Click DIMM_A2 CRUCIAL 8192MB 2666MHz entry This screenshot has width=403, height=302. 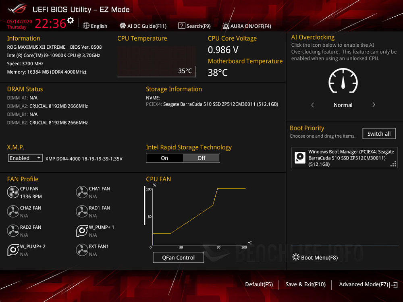[48, 106]
